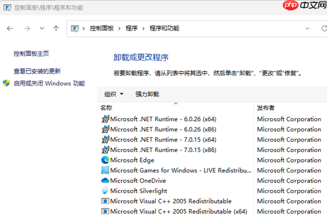Image resolution: width=327 pixels, height=217 pixels.
Task: Go back with the left arrow button
Action: [10, 28]
